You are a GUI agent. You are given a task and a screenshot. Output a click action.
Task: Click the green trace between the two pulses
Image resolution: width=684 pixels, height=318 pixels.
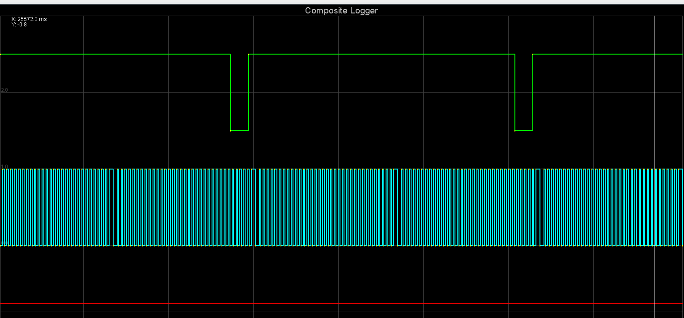[380, 54]
